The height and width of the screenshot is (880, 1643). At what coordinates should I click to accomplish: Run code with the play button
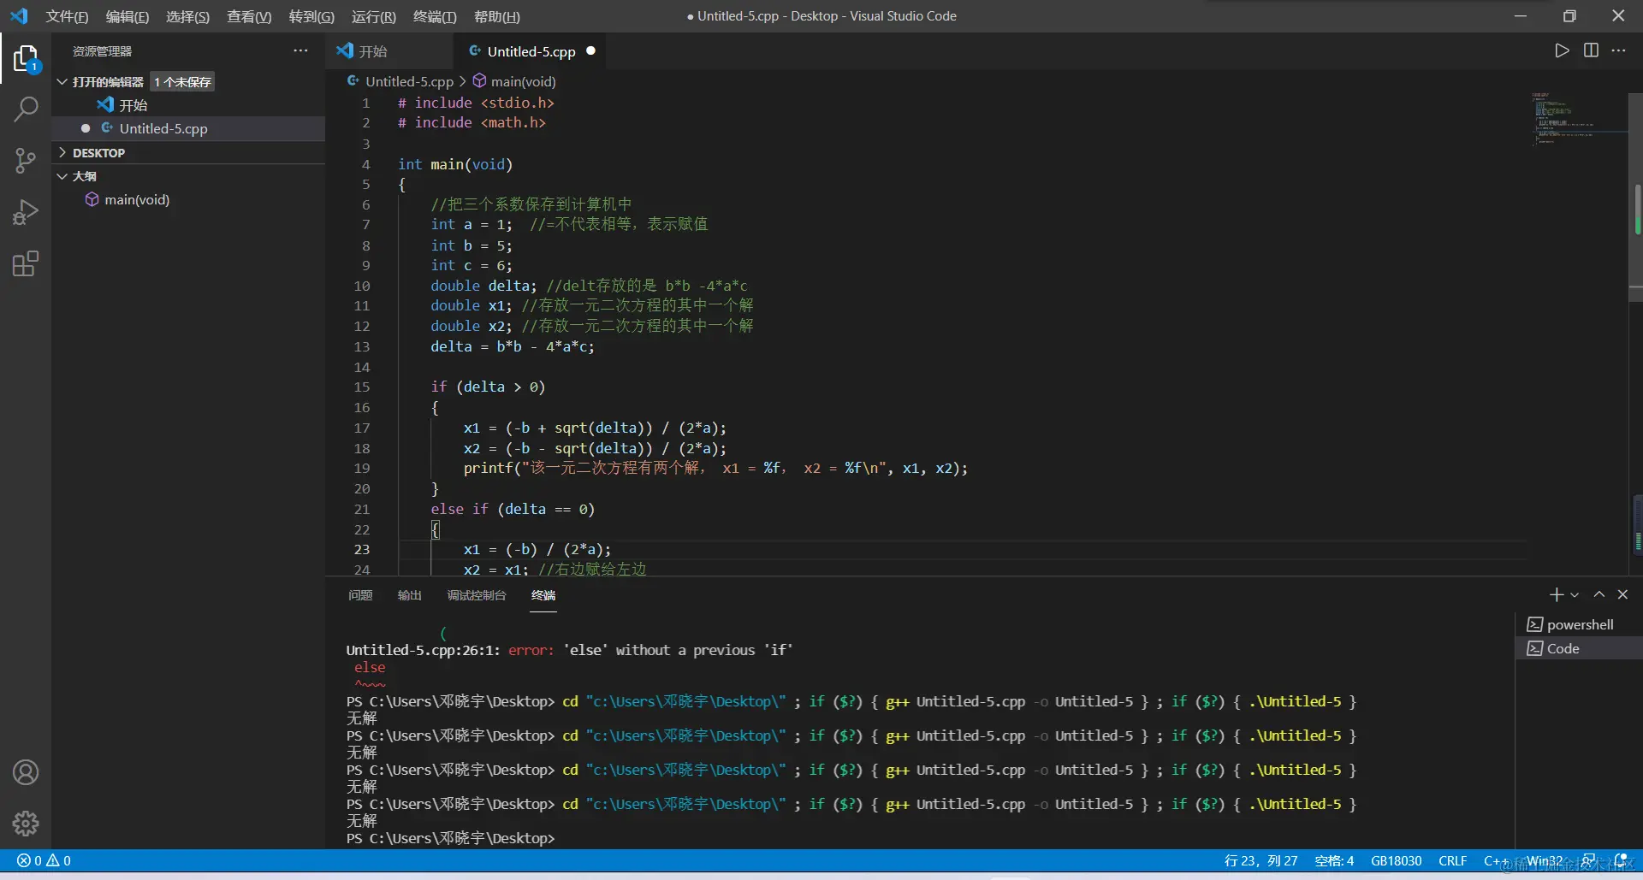click(1562, 50)
